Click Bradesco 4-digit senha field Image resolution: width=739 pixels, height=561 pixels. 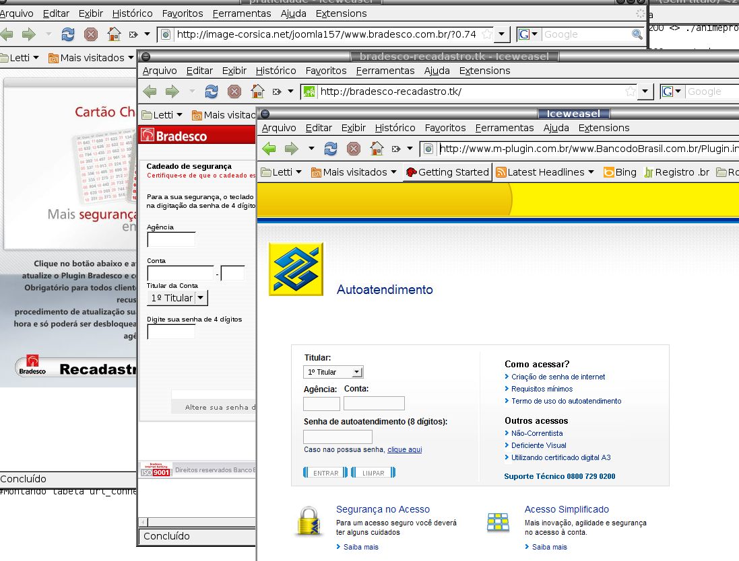171,332
